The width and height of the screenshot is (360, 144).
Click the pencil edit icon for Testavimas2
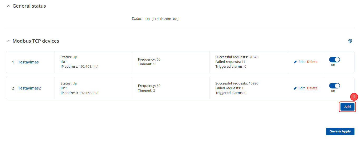point(295,88)
